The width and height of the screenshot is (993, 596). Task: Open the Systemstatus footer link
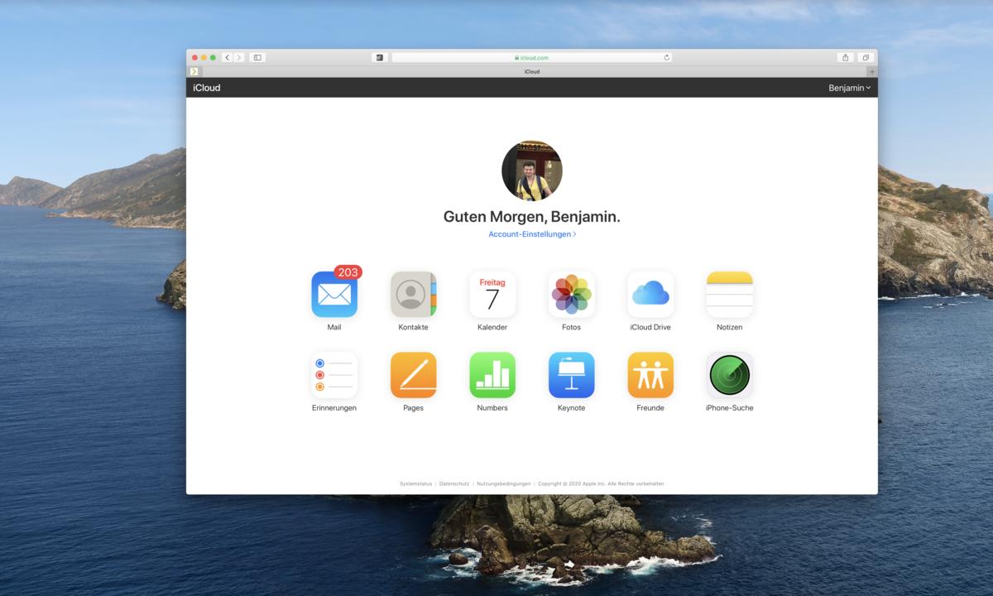point(415,483)
